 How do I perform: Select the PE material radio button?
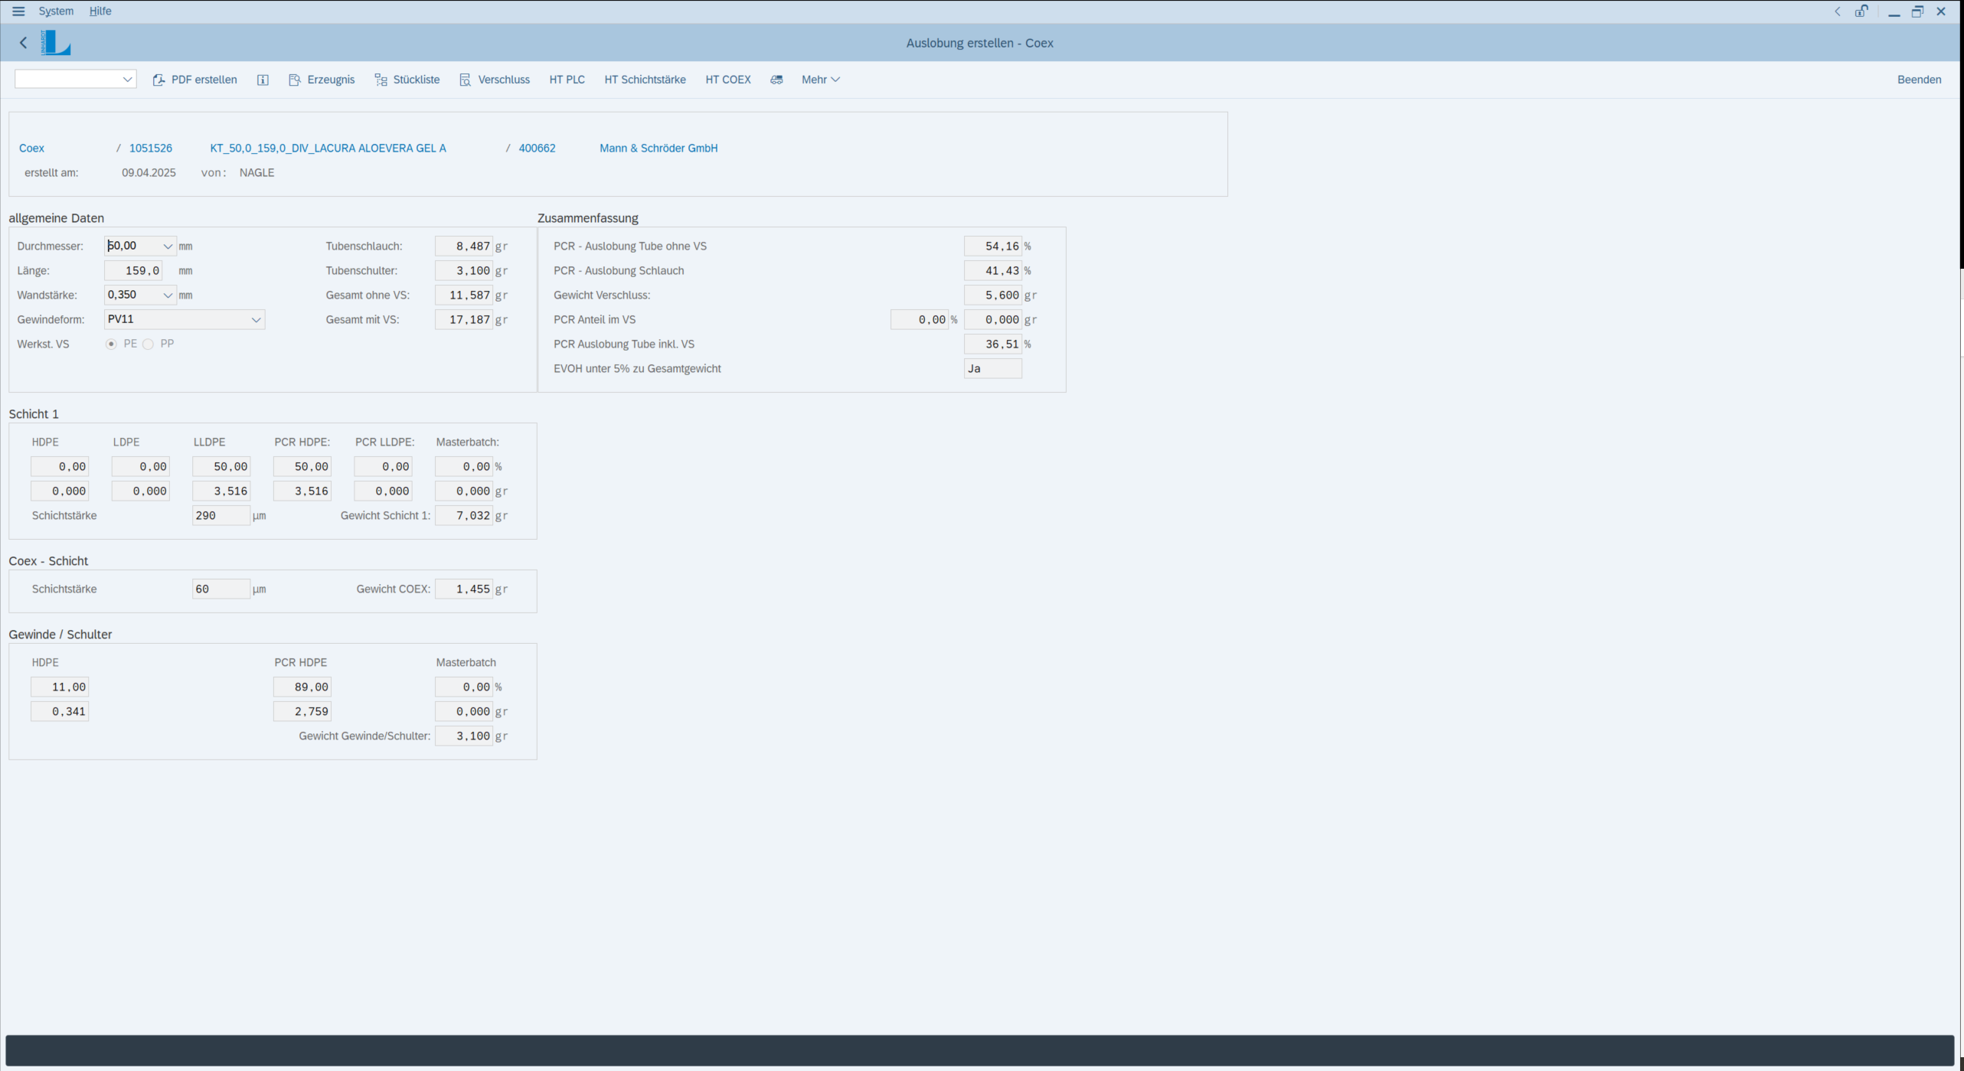click(112, 344)
